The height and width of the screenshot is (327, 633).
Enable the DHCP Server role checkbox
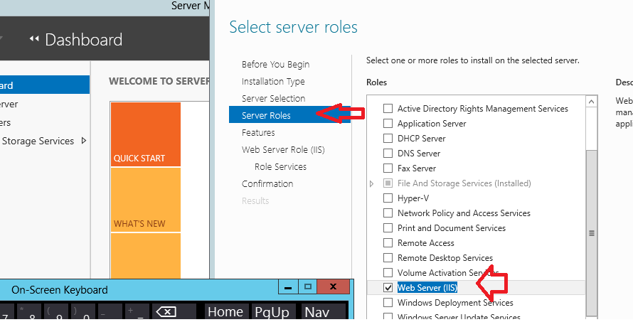point(388,139)
